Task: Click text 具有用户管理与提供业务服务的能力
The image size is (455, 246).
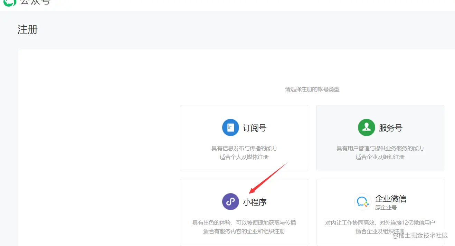Action: pyautogui.click(x=380, y=148)
